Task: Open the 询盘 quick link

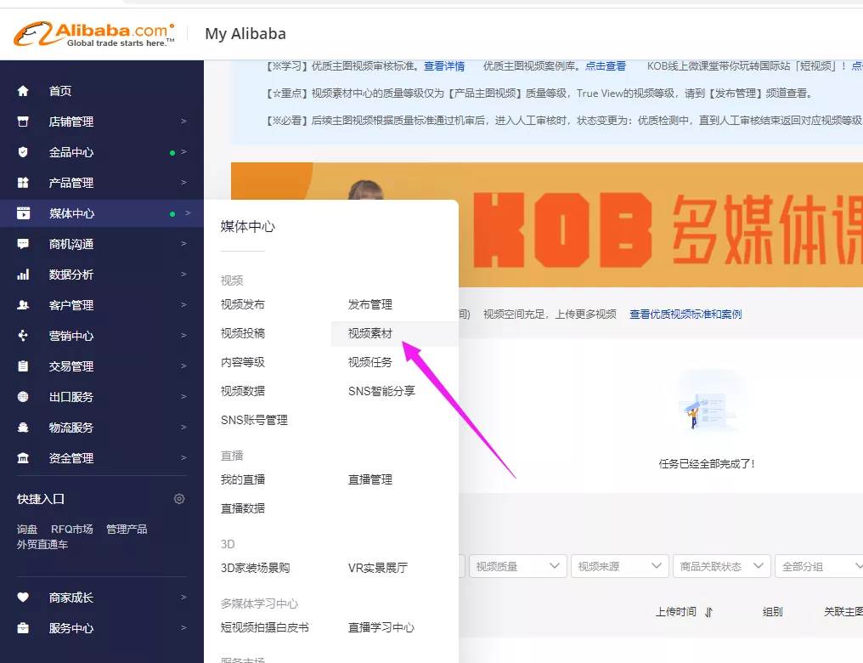Action: click(x=27, y=530)
